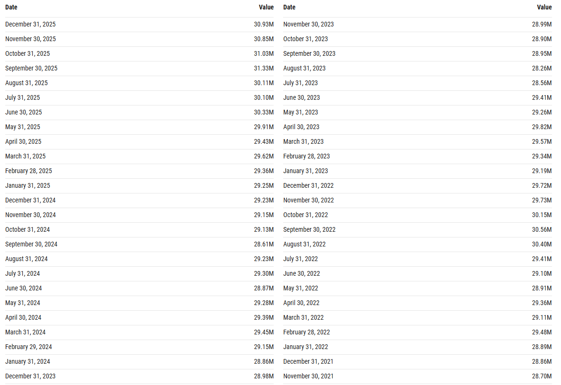This screenshot has width=561, height=385.
Task: Select the December 31, 2025 date cell
Action: tap(30, 24)
